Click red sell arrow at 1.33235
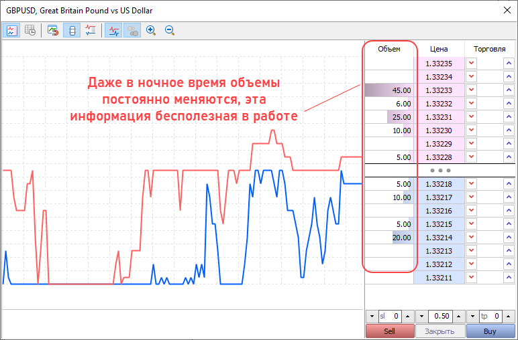This screenshot has width=518, height=340. 472,64
